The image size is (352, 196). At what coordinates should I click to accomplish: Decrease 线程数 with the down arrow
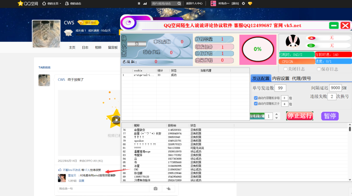point(277,118)
